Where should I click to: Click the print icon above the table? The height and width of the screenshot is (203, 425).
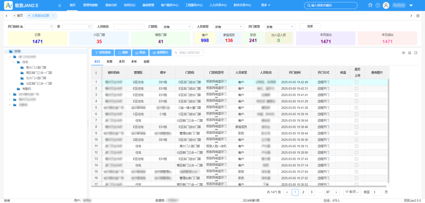410,53
